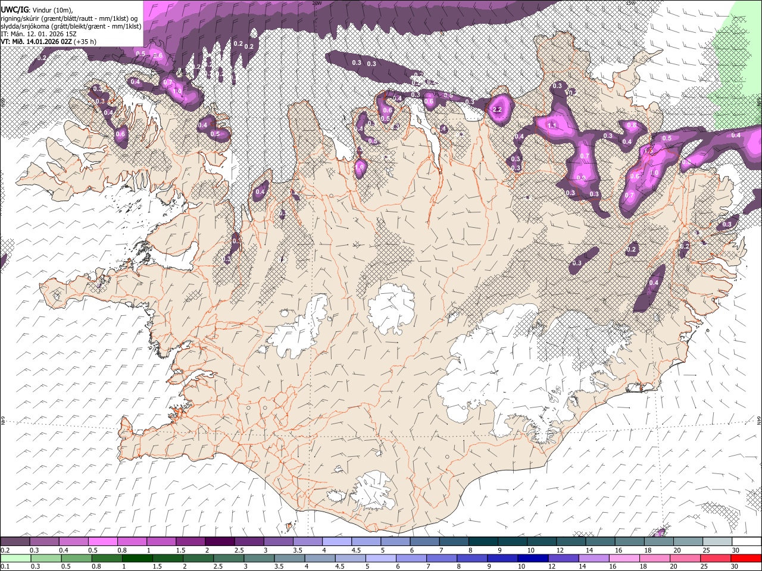Pick the bright red rain swatch above 30
Image resolution: width=762 pixels, height=571 pixels.
coord(747,558)
